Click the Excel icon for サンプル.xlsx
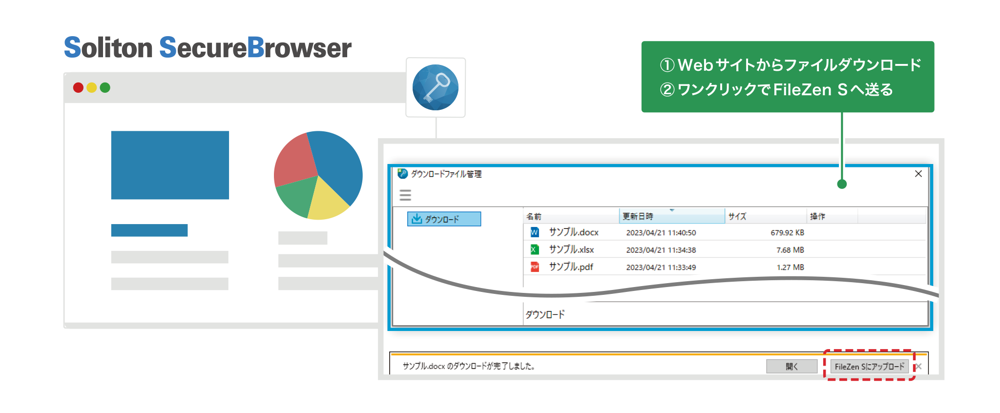This screenshot has width=1000, height=413. click(x=535, y=249)
